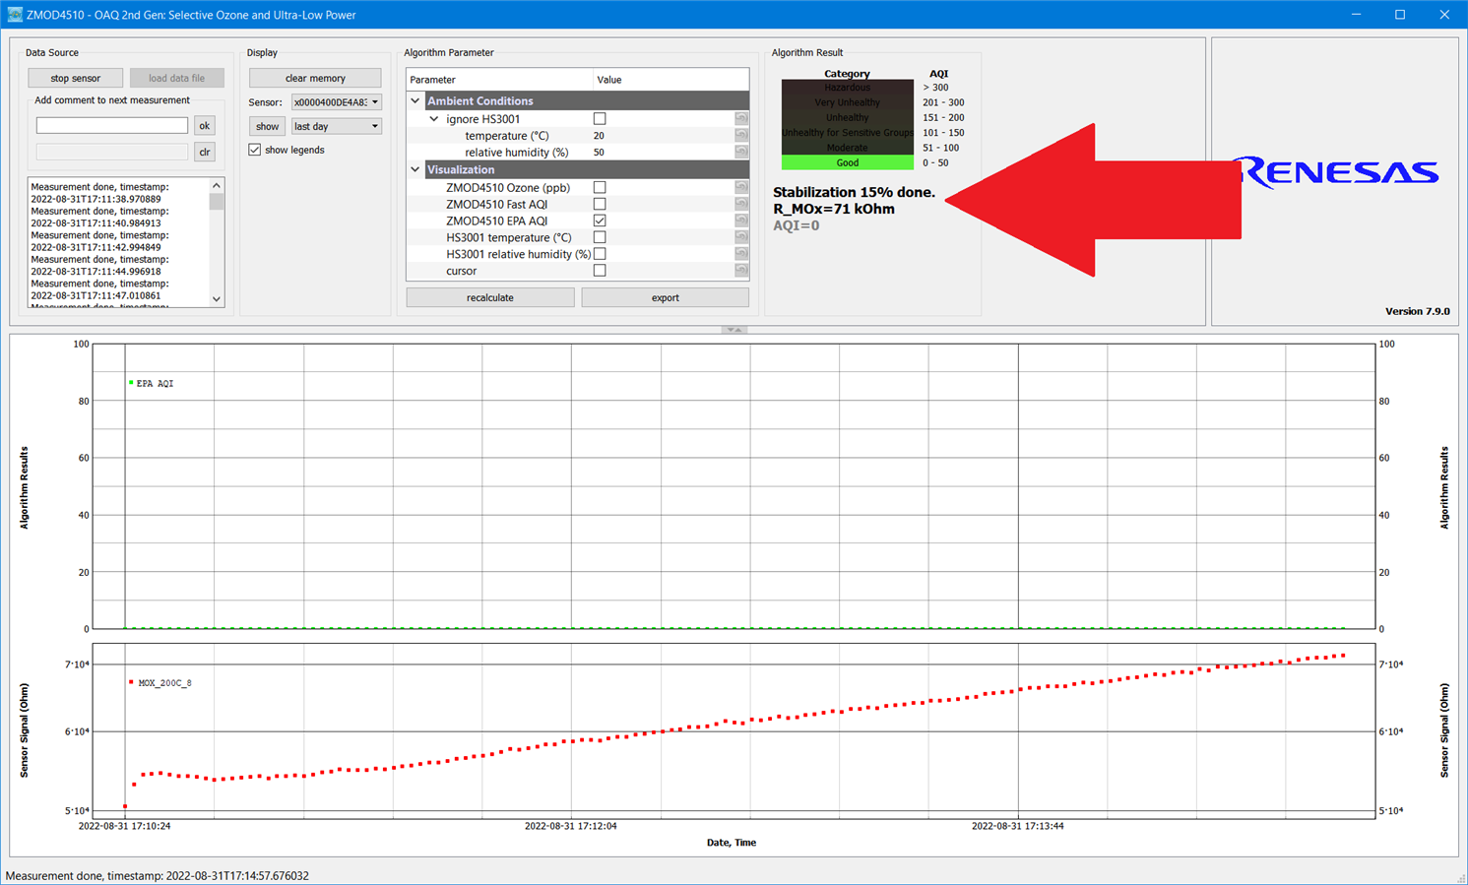The height and width of the screenshot is (885, 1468).
Task: Click reset icon for relative humidity row
Action: pyautogui.click(x=740, y=153)
